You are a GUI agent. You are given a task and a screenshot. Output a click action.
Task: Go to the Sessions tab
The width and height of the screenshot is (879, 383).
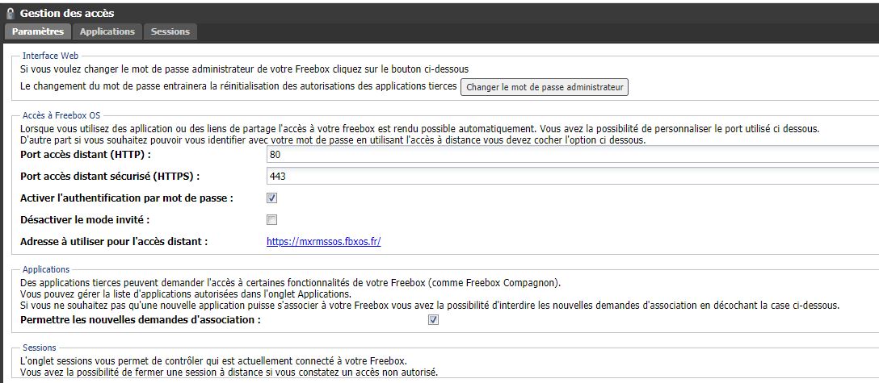click(x=170, y=31)
